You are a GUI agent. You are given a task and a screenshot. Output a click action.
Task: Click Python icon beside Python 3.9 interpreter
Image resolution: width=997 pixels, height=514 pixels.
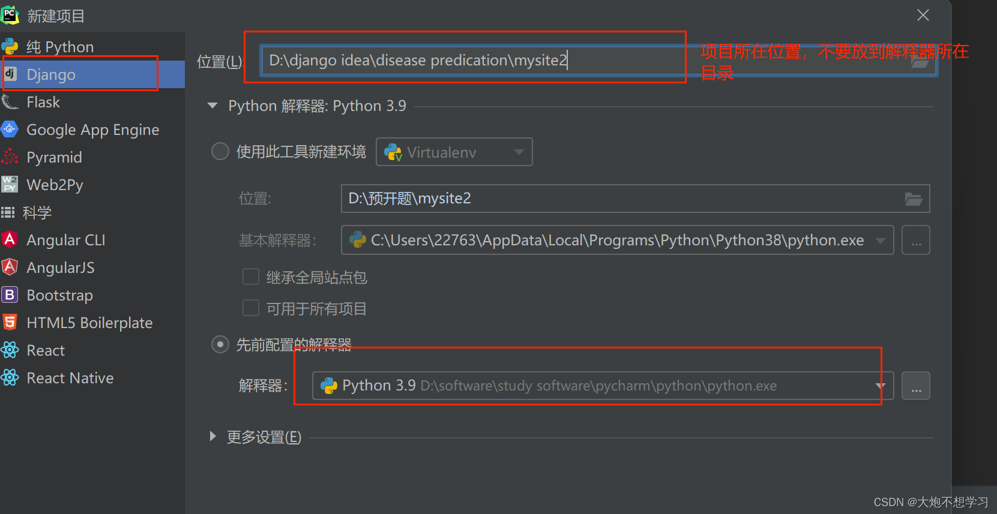coord(329,386)
